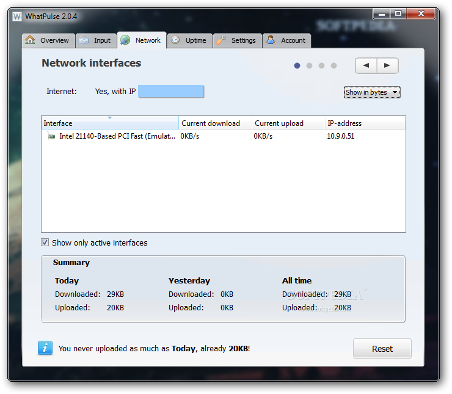Sort by Current upload column header

(288, 123)
